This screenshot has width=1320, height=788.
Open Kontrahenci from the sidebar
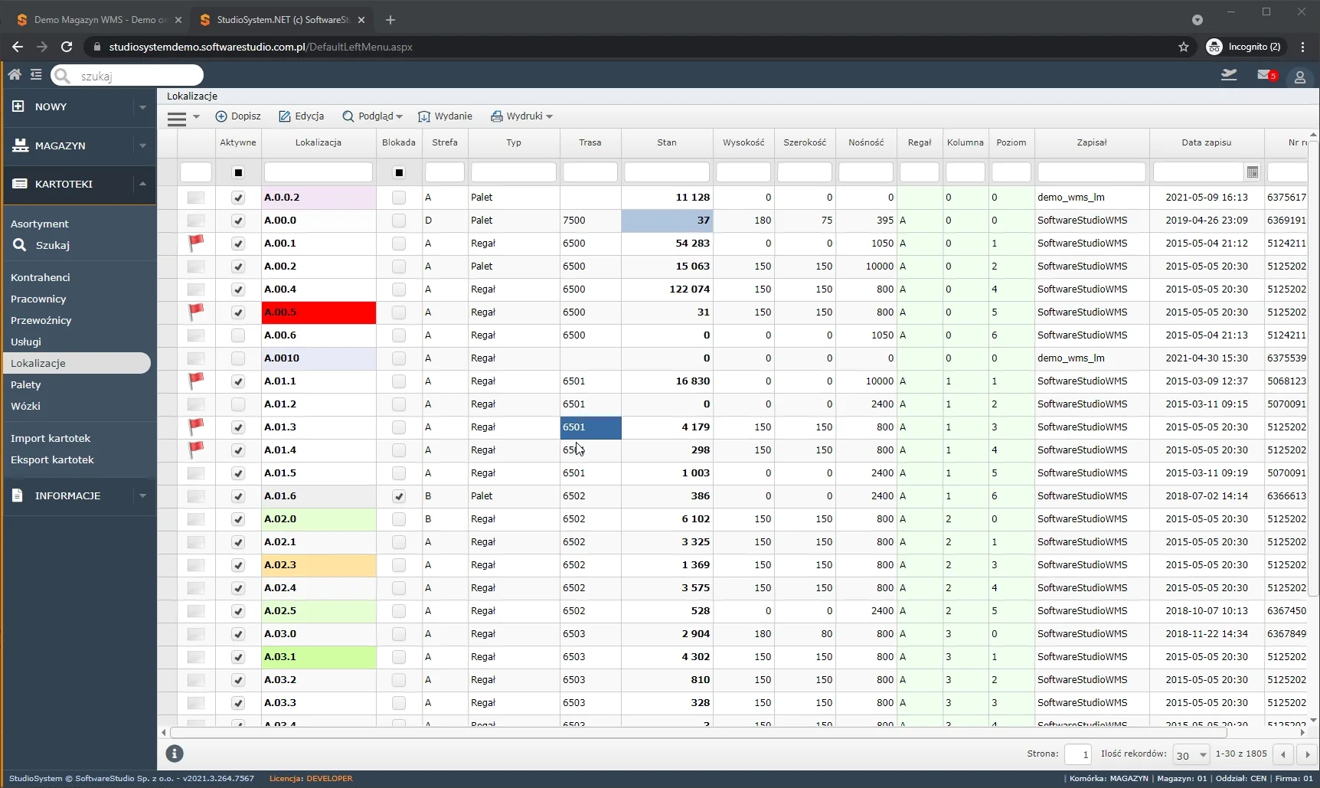point(41,277)
